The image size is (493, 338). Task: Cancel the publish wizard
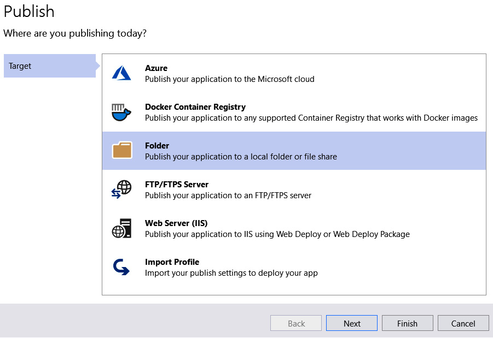pos(463,323)
